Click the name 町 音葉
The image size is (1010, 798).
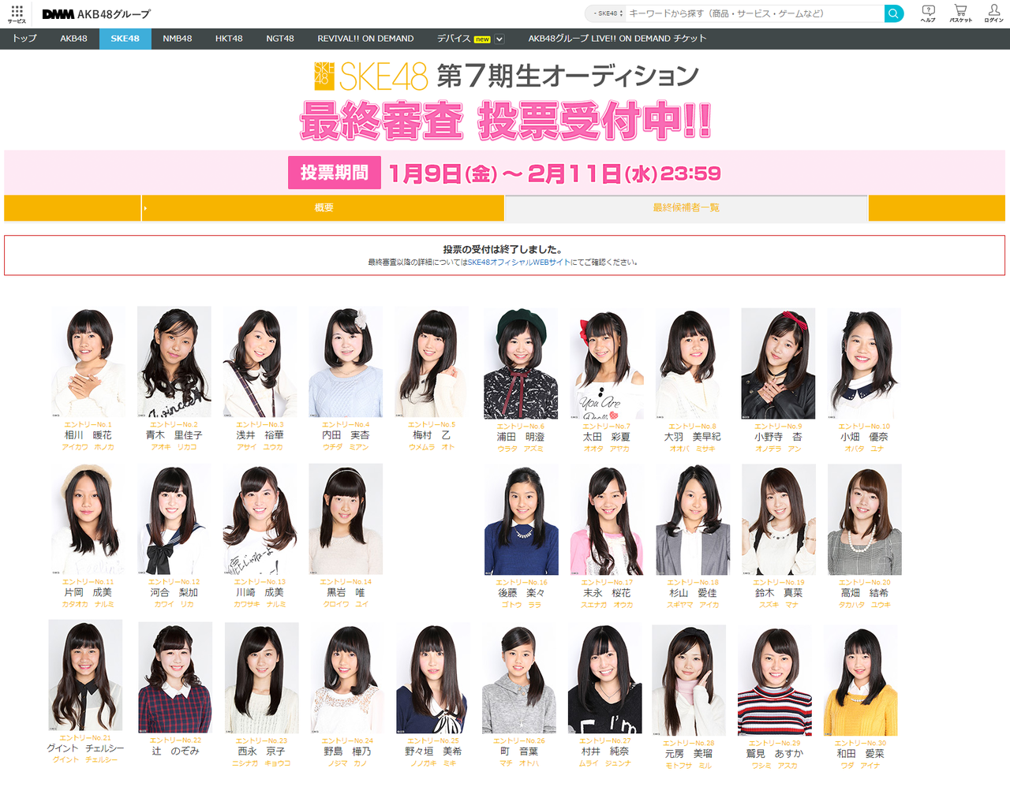(519, 752)
